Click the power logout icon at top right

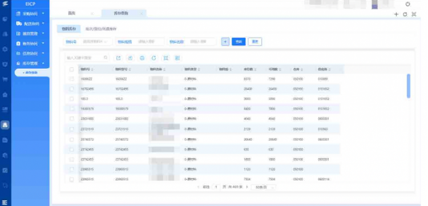[408, 4]
